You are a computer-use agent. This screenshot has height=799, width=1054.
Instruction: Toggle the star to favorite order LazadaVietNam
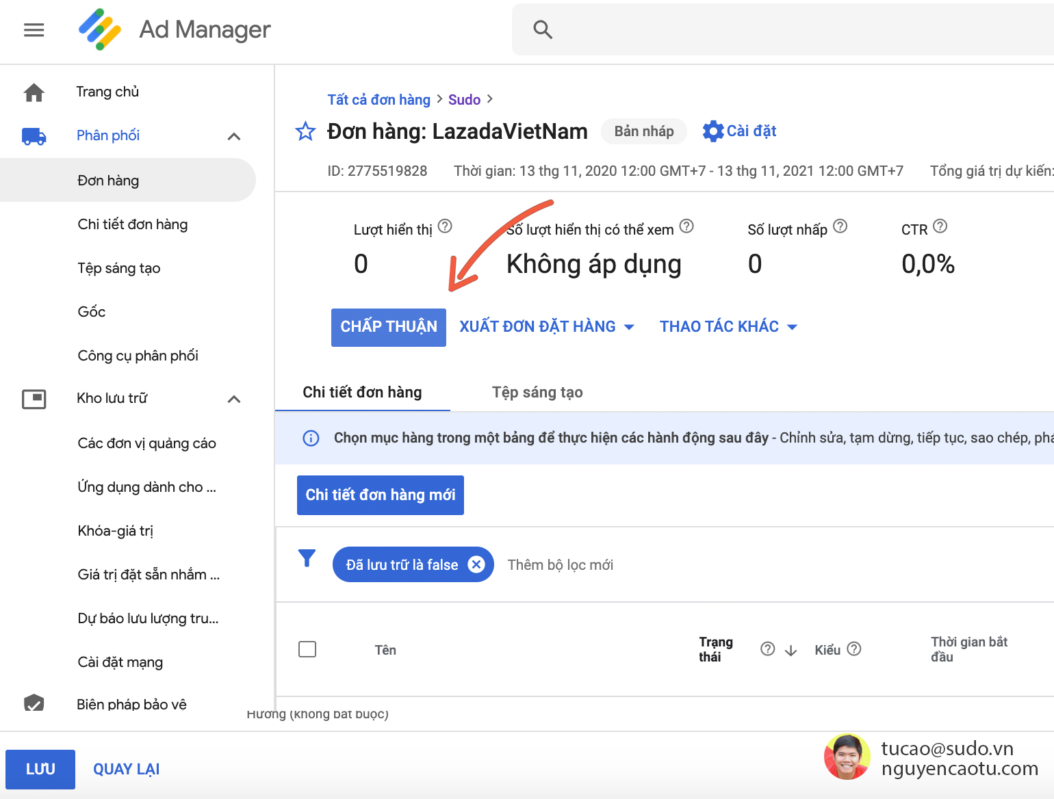(x=305, y=131)
